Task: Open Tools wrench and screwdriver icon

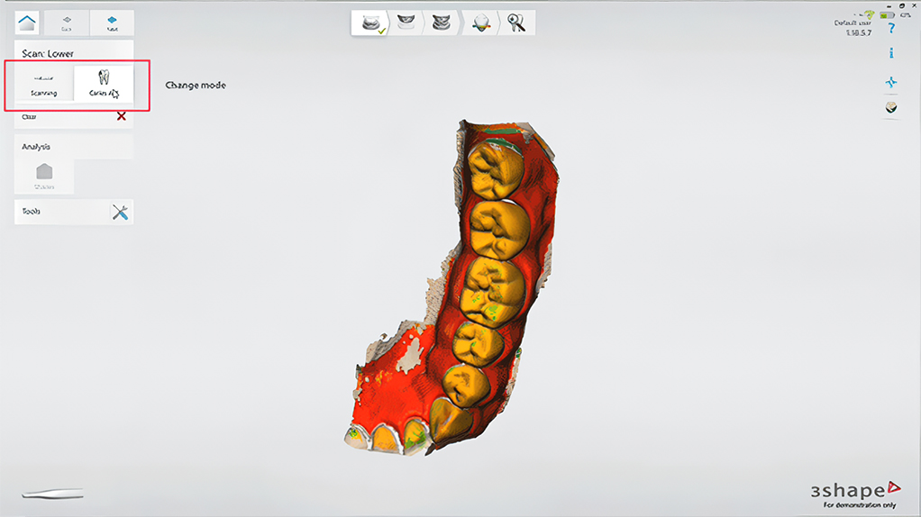Action: [120, 212]
